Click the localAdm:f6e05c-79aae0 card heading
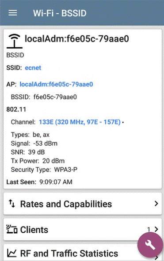This screenshot has height=261, width=164. point(76,39)
